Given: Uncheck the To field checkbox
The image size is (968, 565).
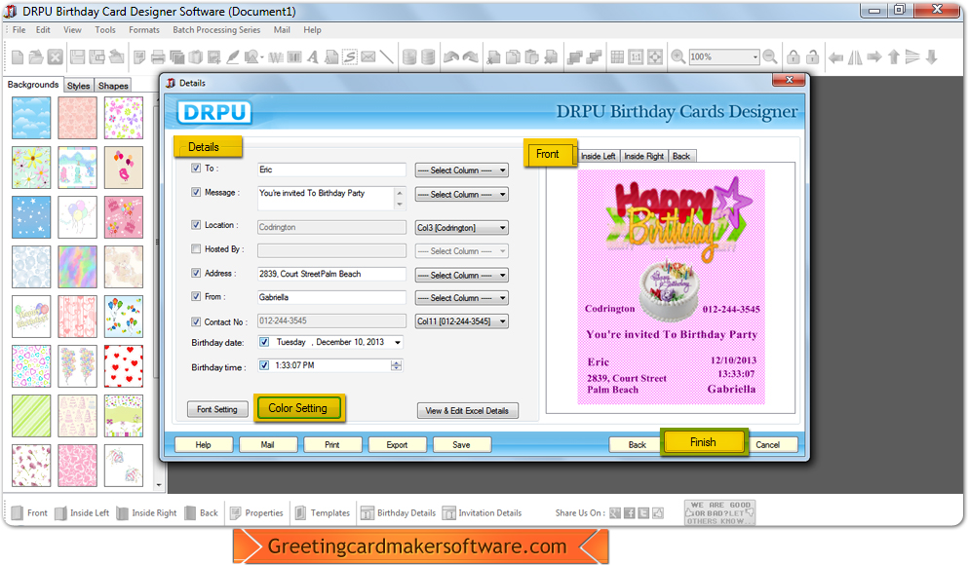Looking at the screenshot, I should point(196,168).
